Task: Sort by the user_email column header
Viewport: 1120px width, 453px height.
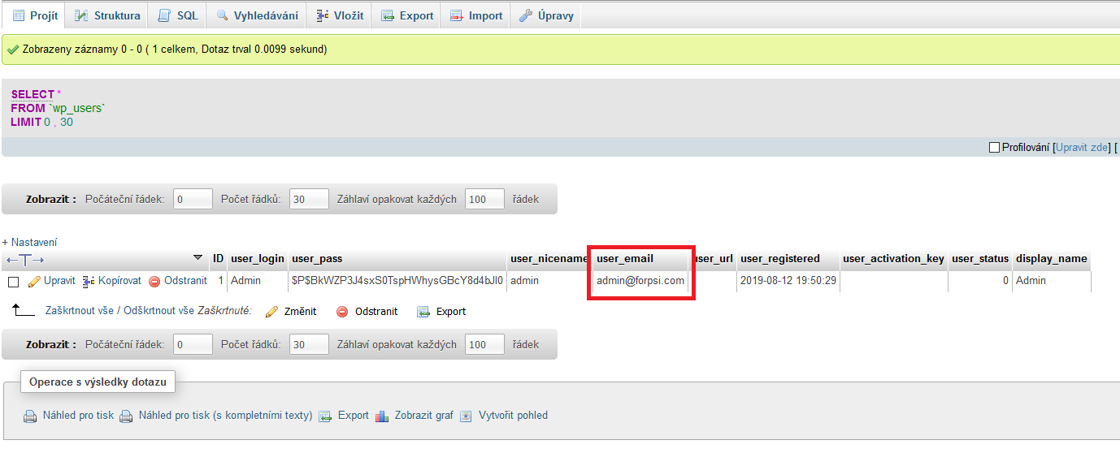Action: (625, 259)
